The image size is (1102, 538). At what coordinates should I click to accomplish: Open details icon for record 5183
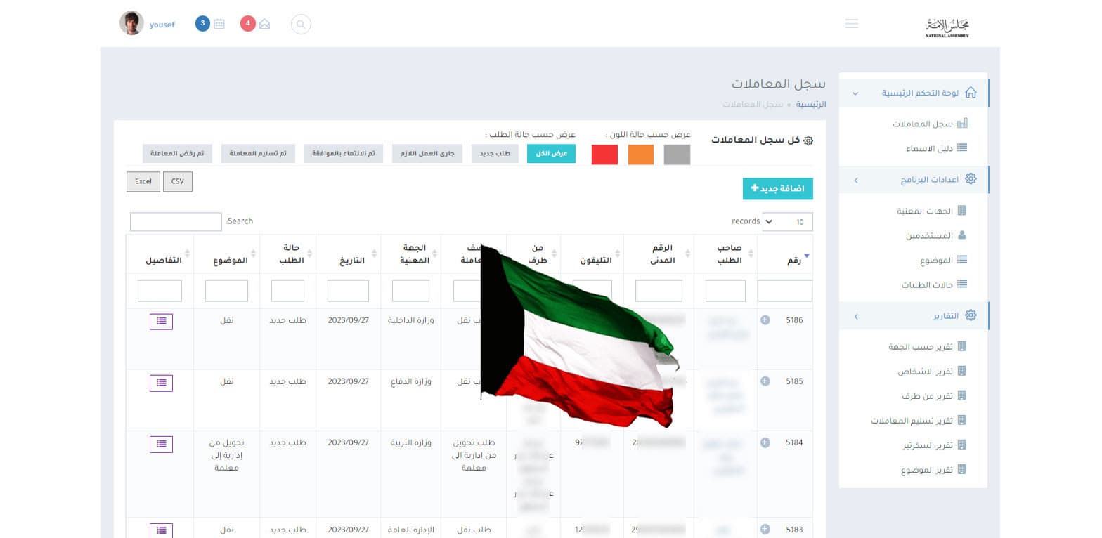coord(161,530)
